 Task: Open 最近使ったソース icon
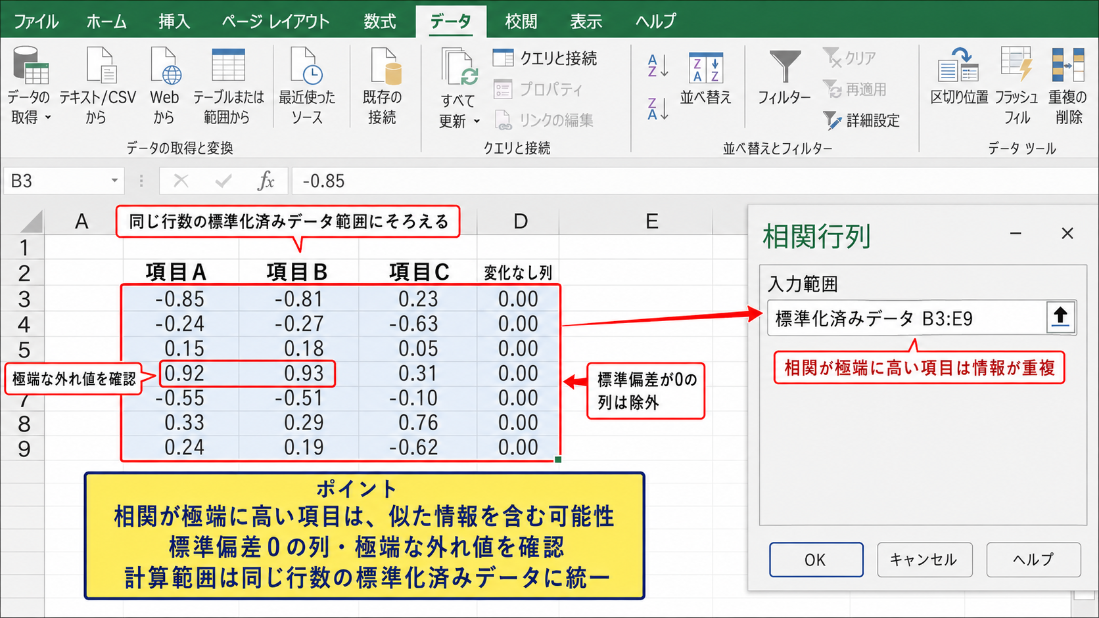[306, 66]
